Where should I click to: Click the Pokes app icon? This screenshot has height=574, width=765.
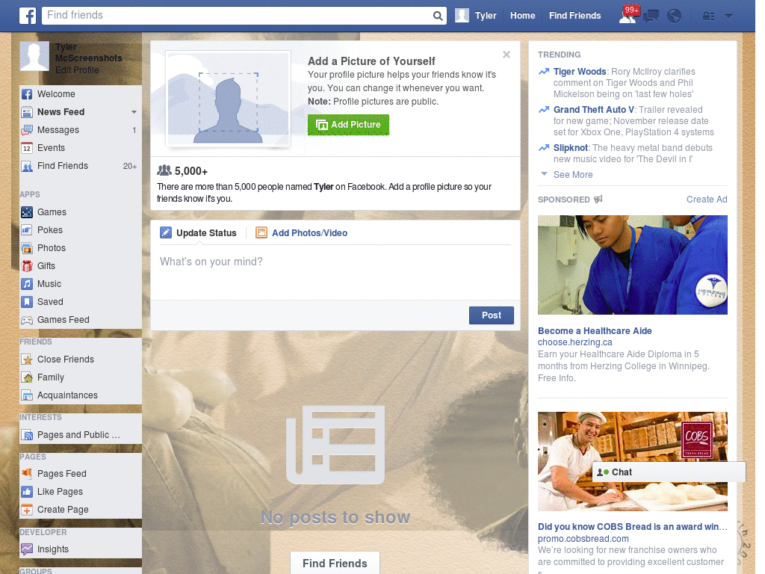[x=27, y=230]
